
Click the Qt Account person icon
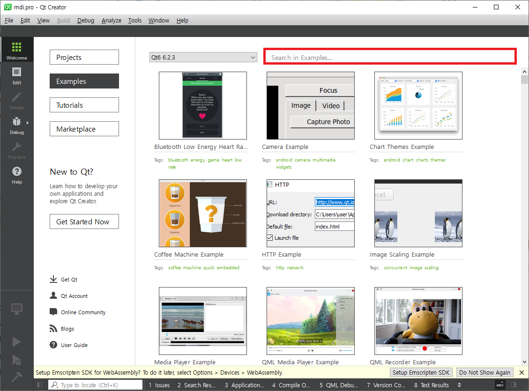pos(53,295)
